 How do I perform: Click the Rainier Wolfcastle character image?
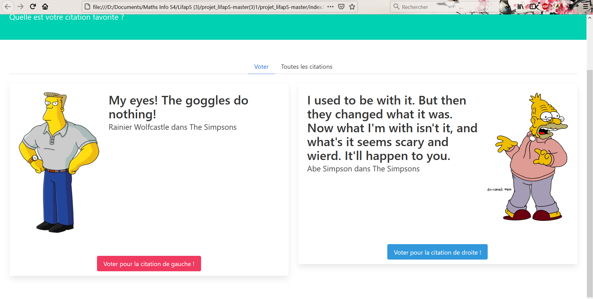click(59, 162)
